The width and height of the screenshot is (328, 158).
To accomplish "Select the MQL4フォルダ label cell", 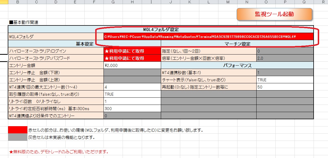I will (x=56, y=37).
